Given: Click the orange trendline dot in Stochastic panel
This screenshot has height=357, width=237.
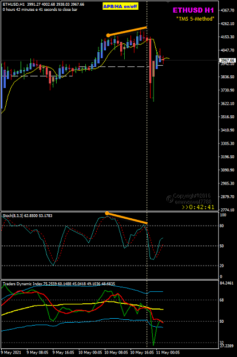Looking at the screenshot, I should 106,213.
